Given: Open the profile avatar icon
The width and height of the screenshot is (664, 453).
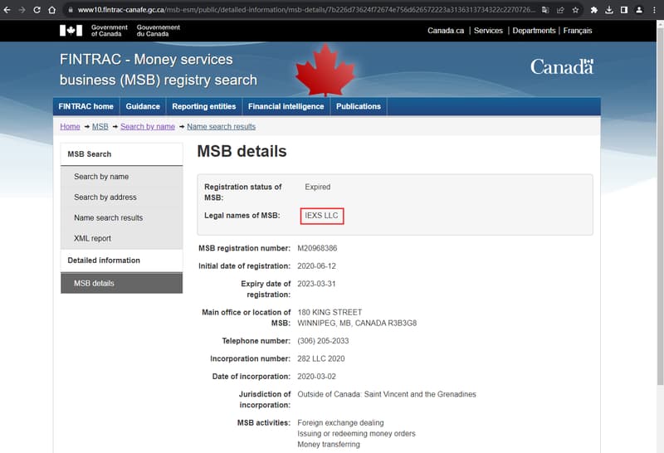Looking at the screenshot, I should [639, 10].
